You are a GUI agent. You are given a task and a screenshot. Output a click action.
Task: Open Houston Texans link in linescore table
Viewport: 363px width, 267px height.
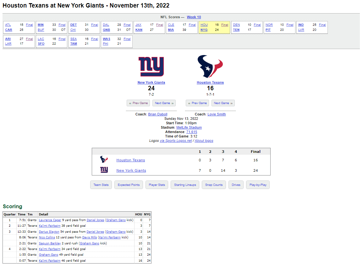(130, 160)
